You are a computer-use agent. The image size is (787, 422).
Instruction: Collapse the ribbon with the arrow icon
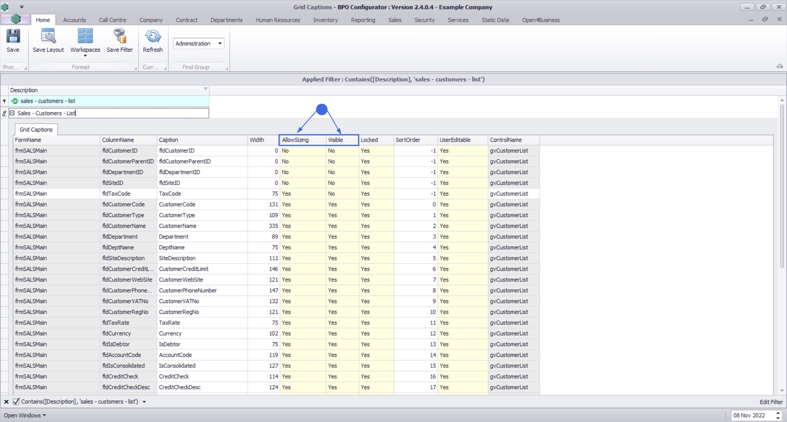(x=780, y=66)
